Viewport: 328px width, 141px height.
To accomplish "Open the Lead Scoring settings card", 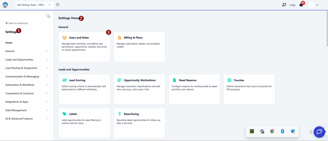I will click(84, 89).
